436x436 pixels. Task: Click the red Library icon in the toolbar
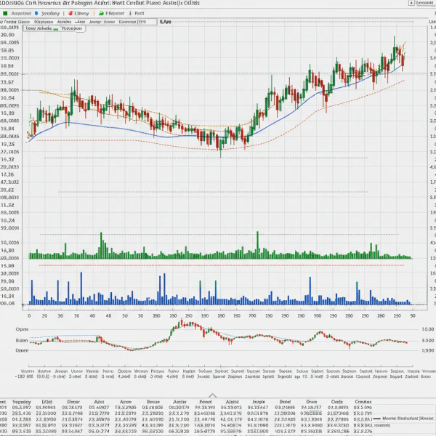(x=70, y=13)
